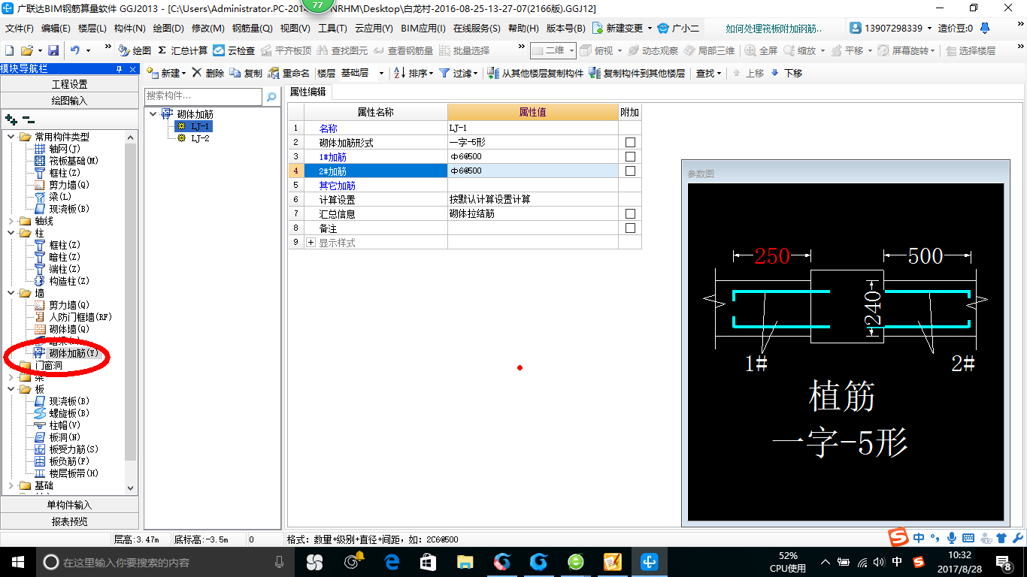Click 下移 move down arrow

click(x=786, y=73)
